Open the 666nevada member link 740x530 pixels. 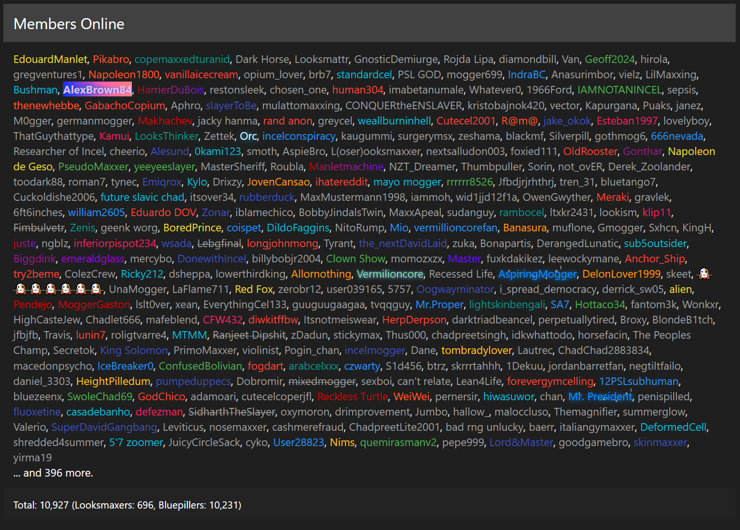tap(677, 136)
